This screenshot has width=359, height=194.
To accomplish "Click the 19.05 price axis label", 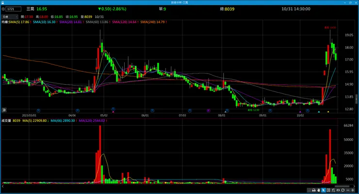I will (x=349, y=35).
